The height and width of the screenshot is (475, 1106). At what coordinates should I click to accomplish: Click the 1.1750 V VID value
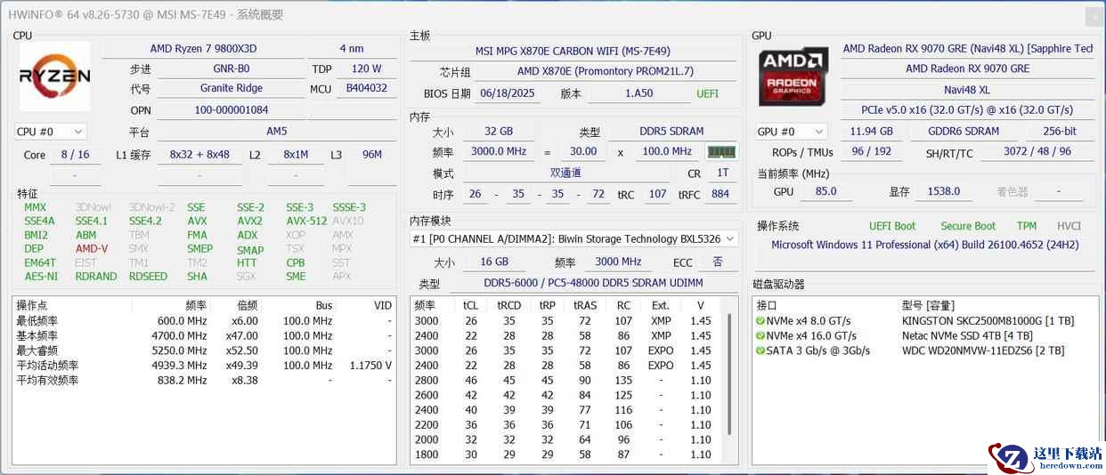point(370,366)
